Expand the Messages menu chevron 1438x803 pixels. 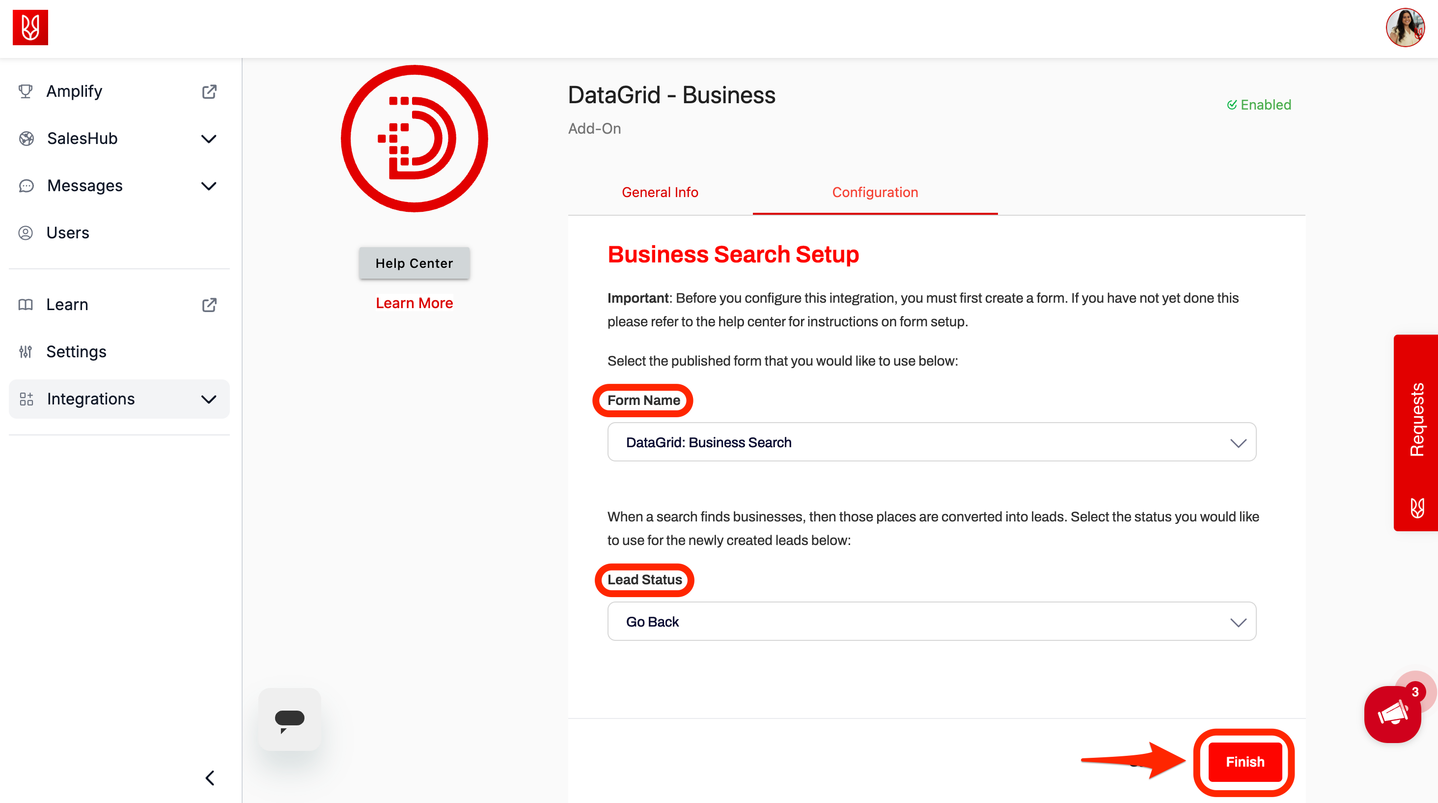tap(209, 186)
